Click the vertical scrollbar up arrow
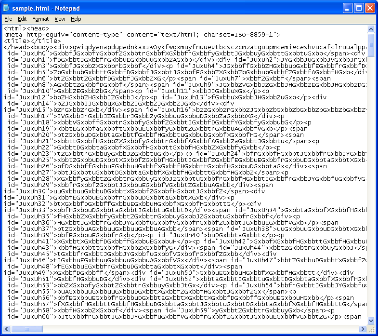The image size is (378, 336). [371, 28]
